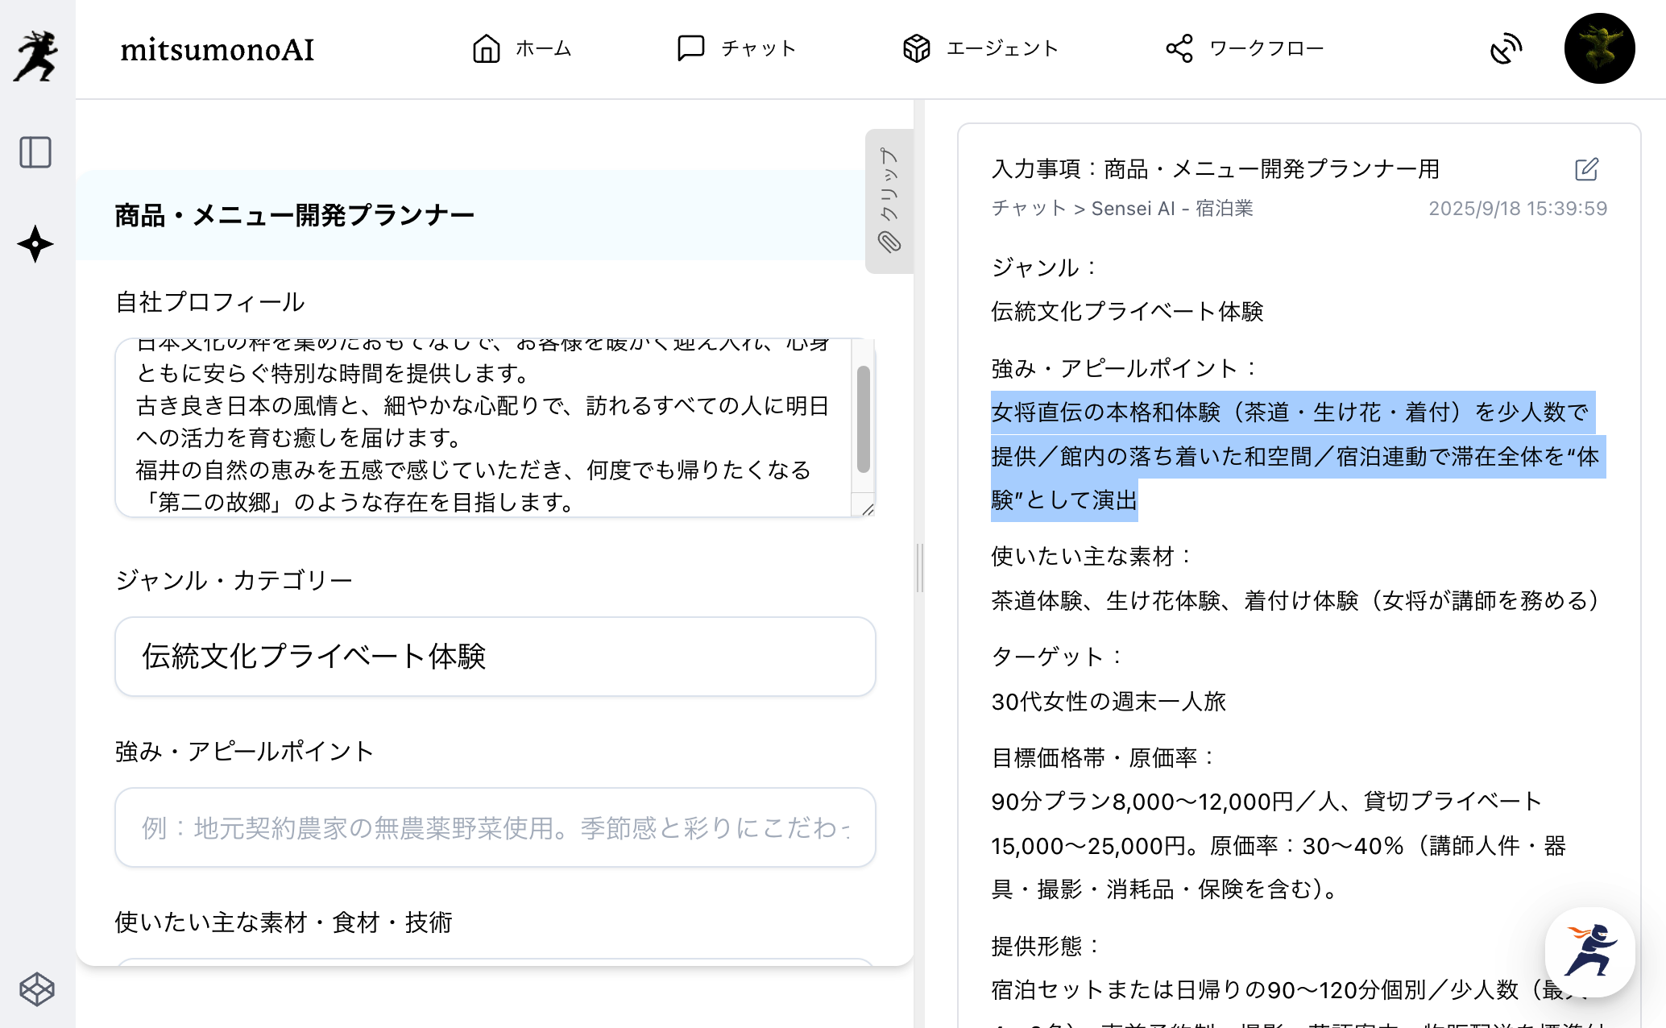Click the edit pencil icon on clip card
The height and width of the screenshot is (1028, 1666).
[1586, 169]
